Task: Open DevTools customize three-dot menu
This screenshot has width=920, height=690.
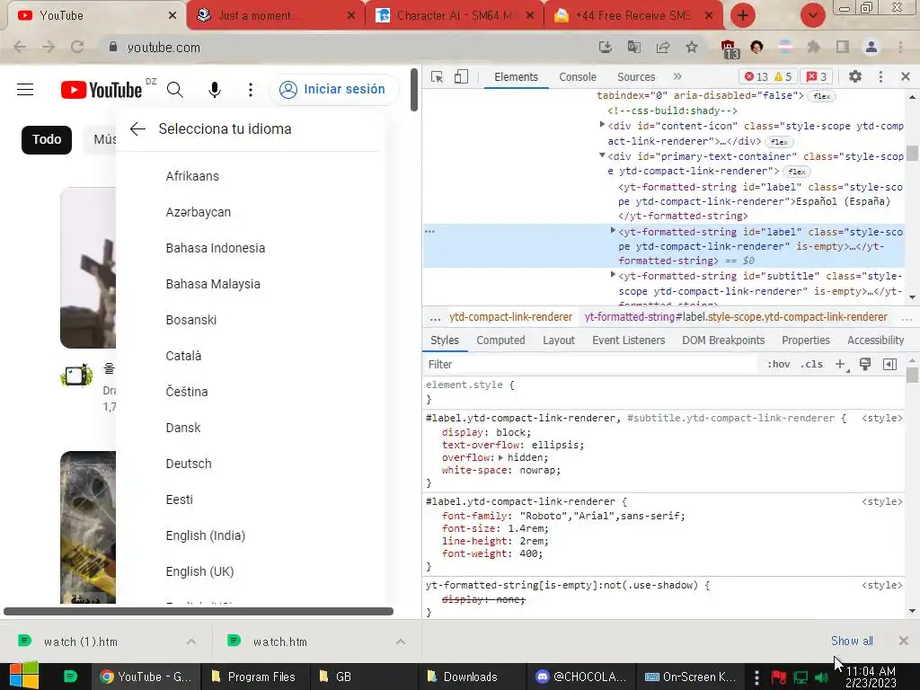Action: click(x=880, y=76)
